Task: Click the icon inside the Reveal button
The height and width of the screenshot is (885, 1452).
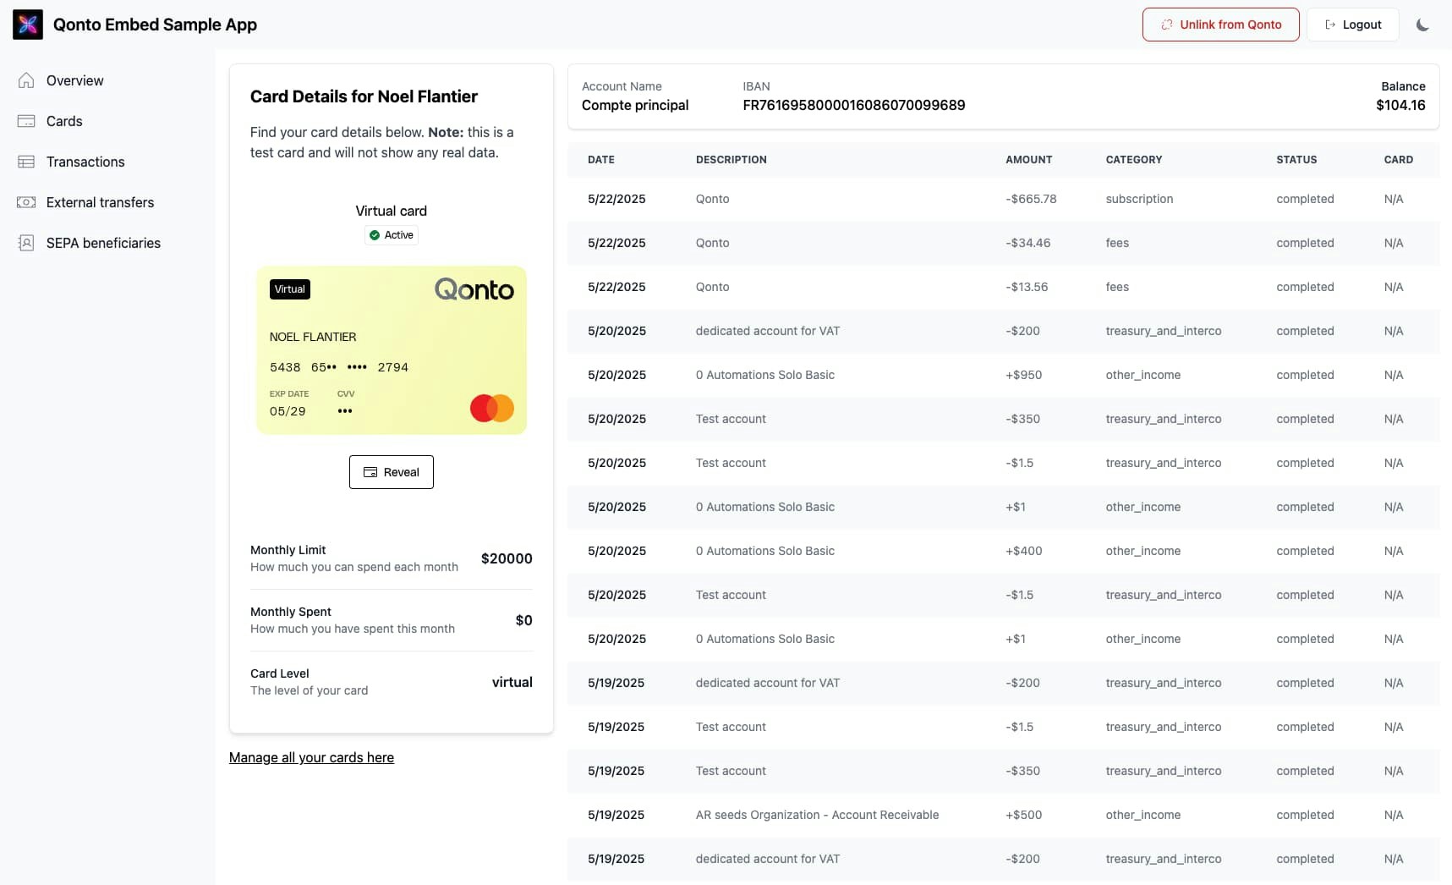Action: pyautogui.click(x=370, y=472)
